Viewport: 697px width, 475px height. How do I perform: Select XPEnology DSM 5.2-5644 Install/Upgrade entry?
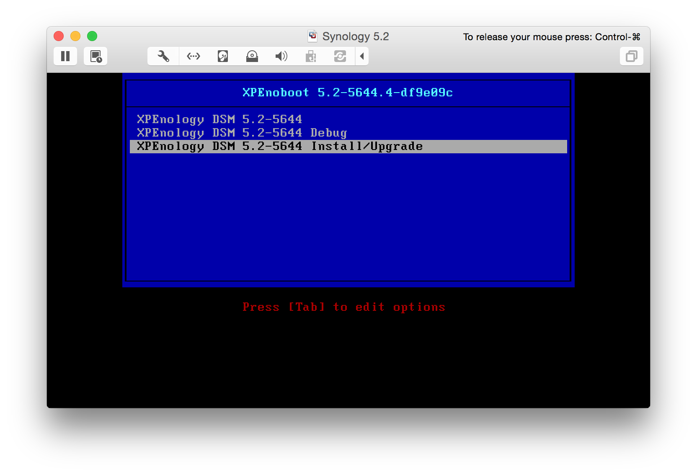[x=348, y=146]
